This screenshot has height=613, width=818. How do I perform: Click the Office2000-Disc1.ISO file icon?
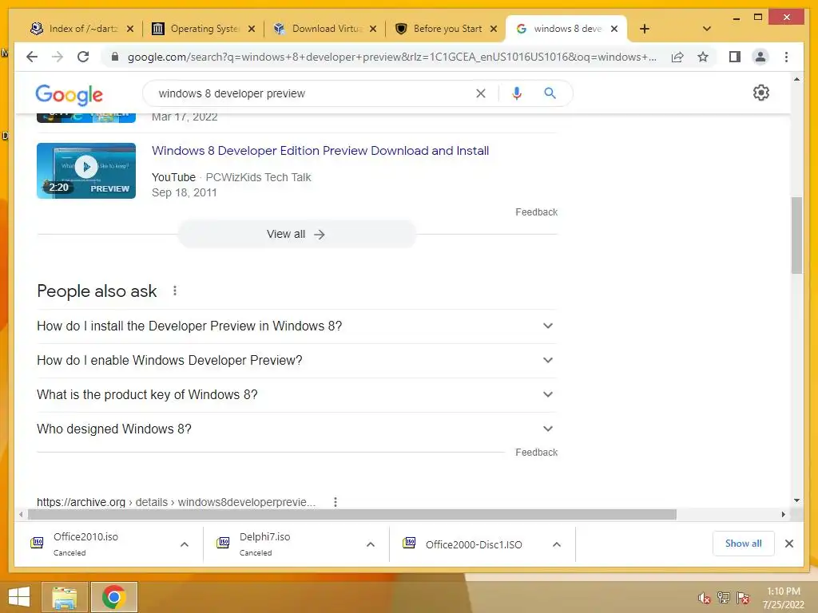(x=409, y=543)
